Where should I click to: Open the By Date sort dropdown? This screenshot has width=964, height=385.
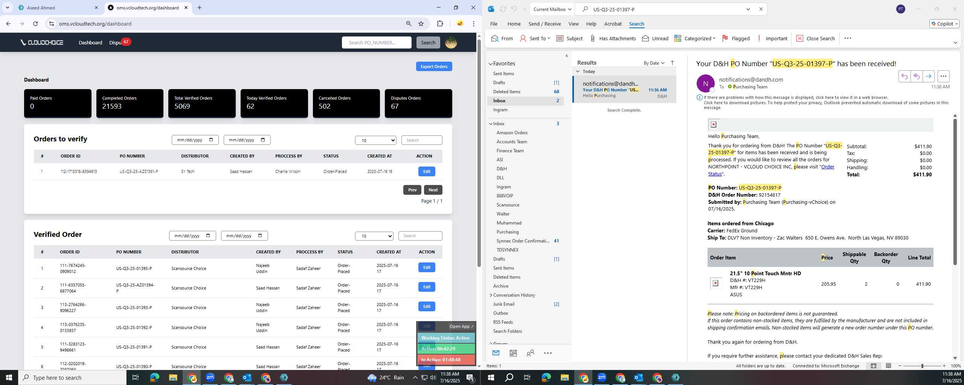[654, 63]
